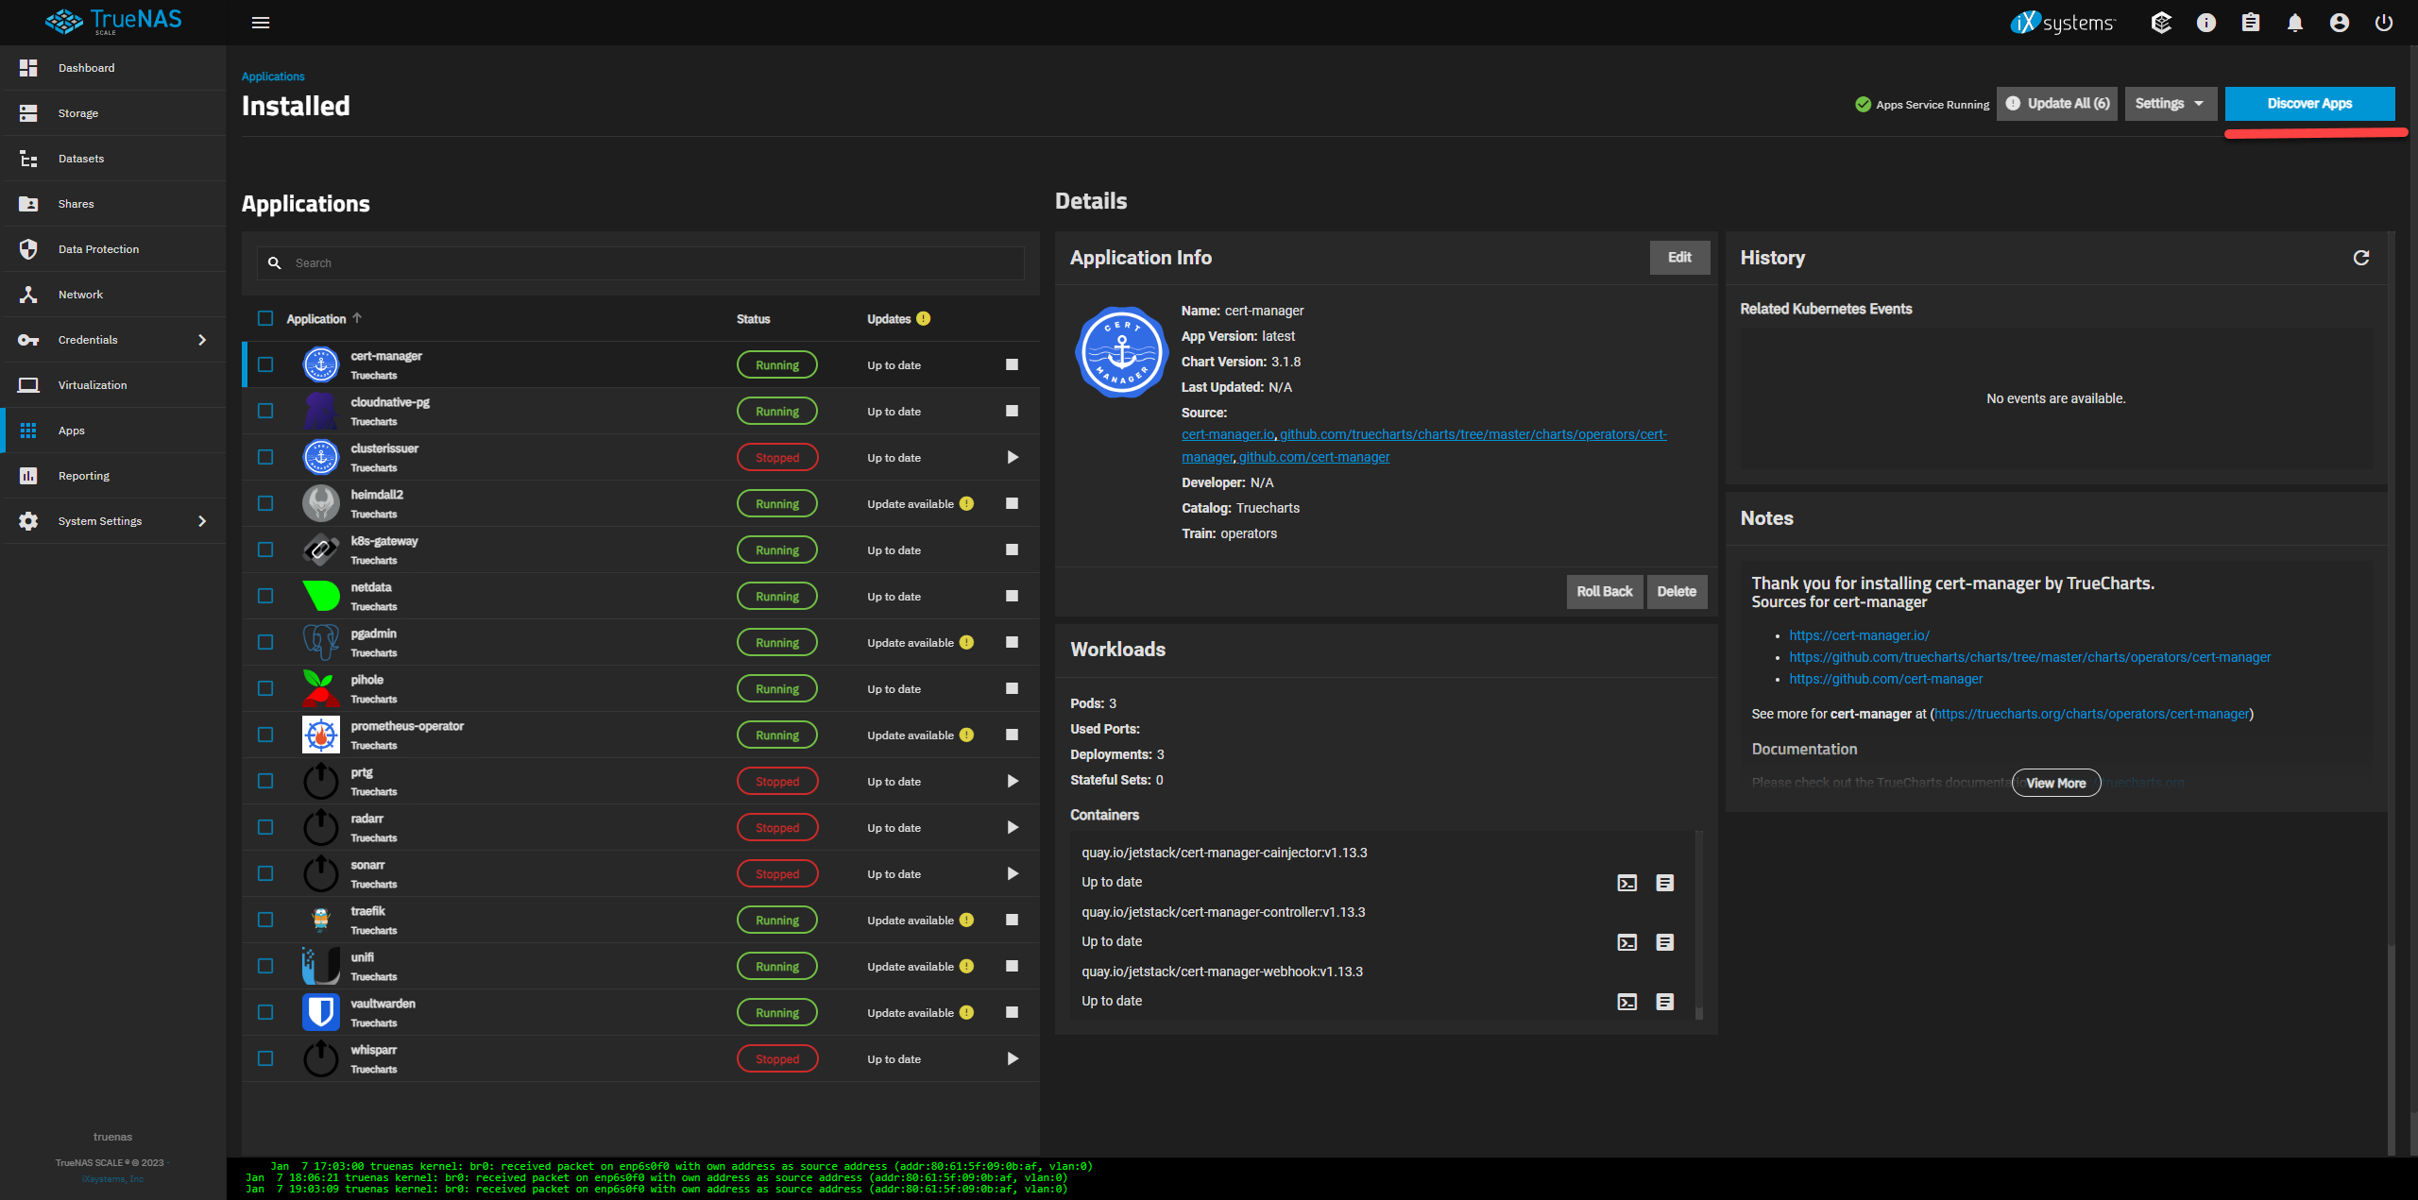Open the github.com/cert-manager source link

point(1314,457)
